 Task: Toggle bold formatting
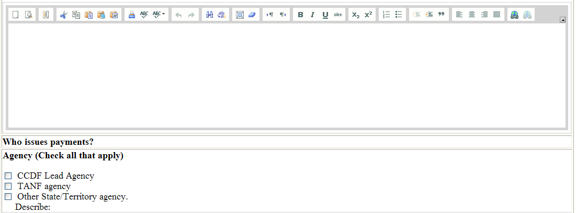tap(300, 15)
